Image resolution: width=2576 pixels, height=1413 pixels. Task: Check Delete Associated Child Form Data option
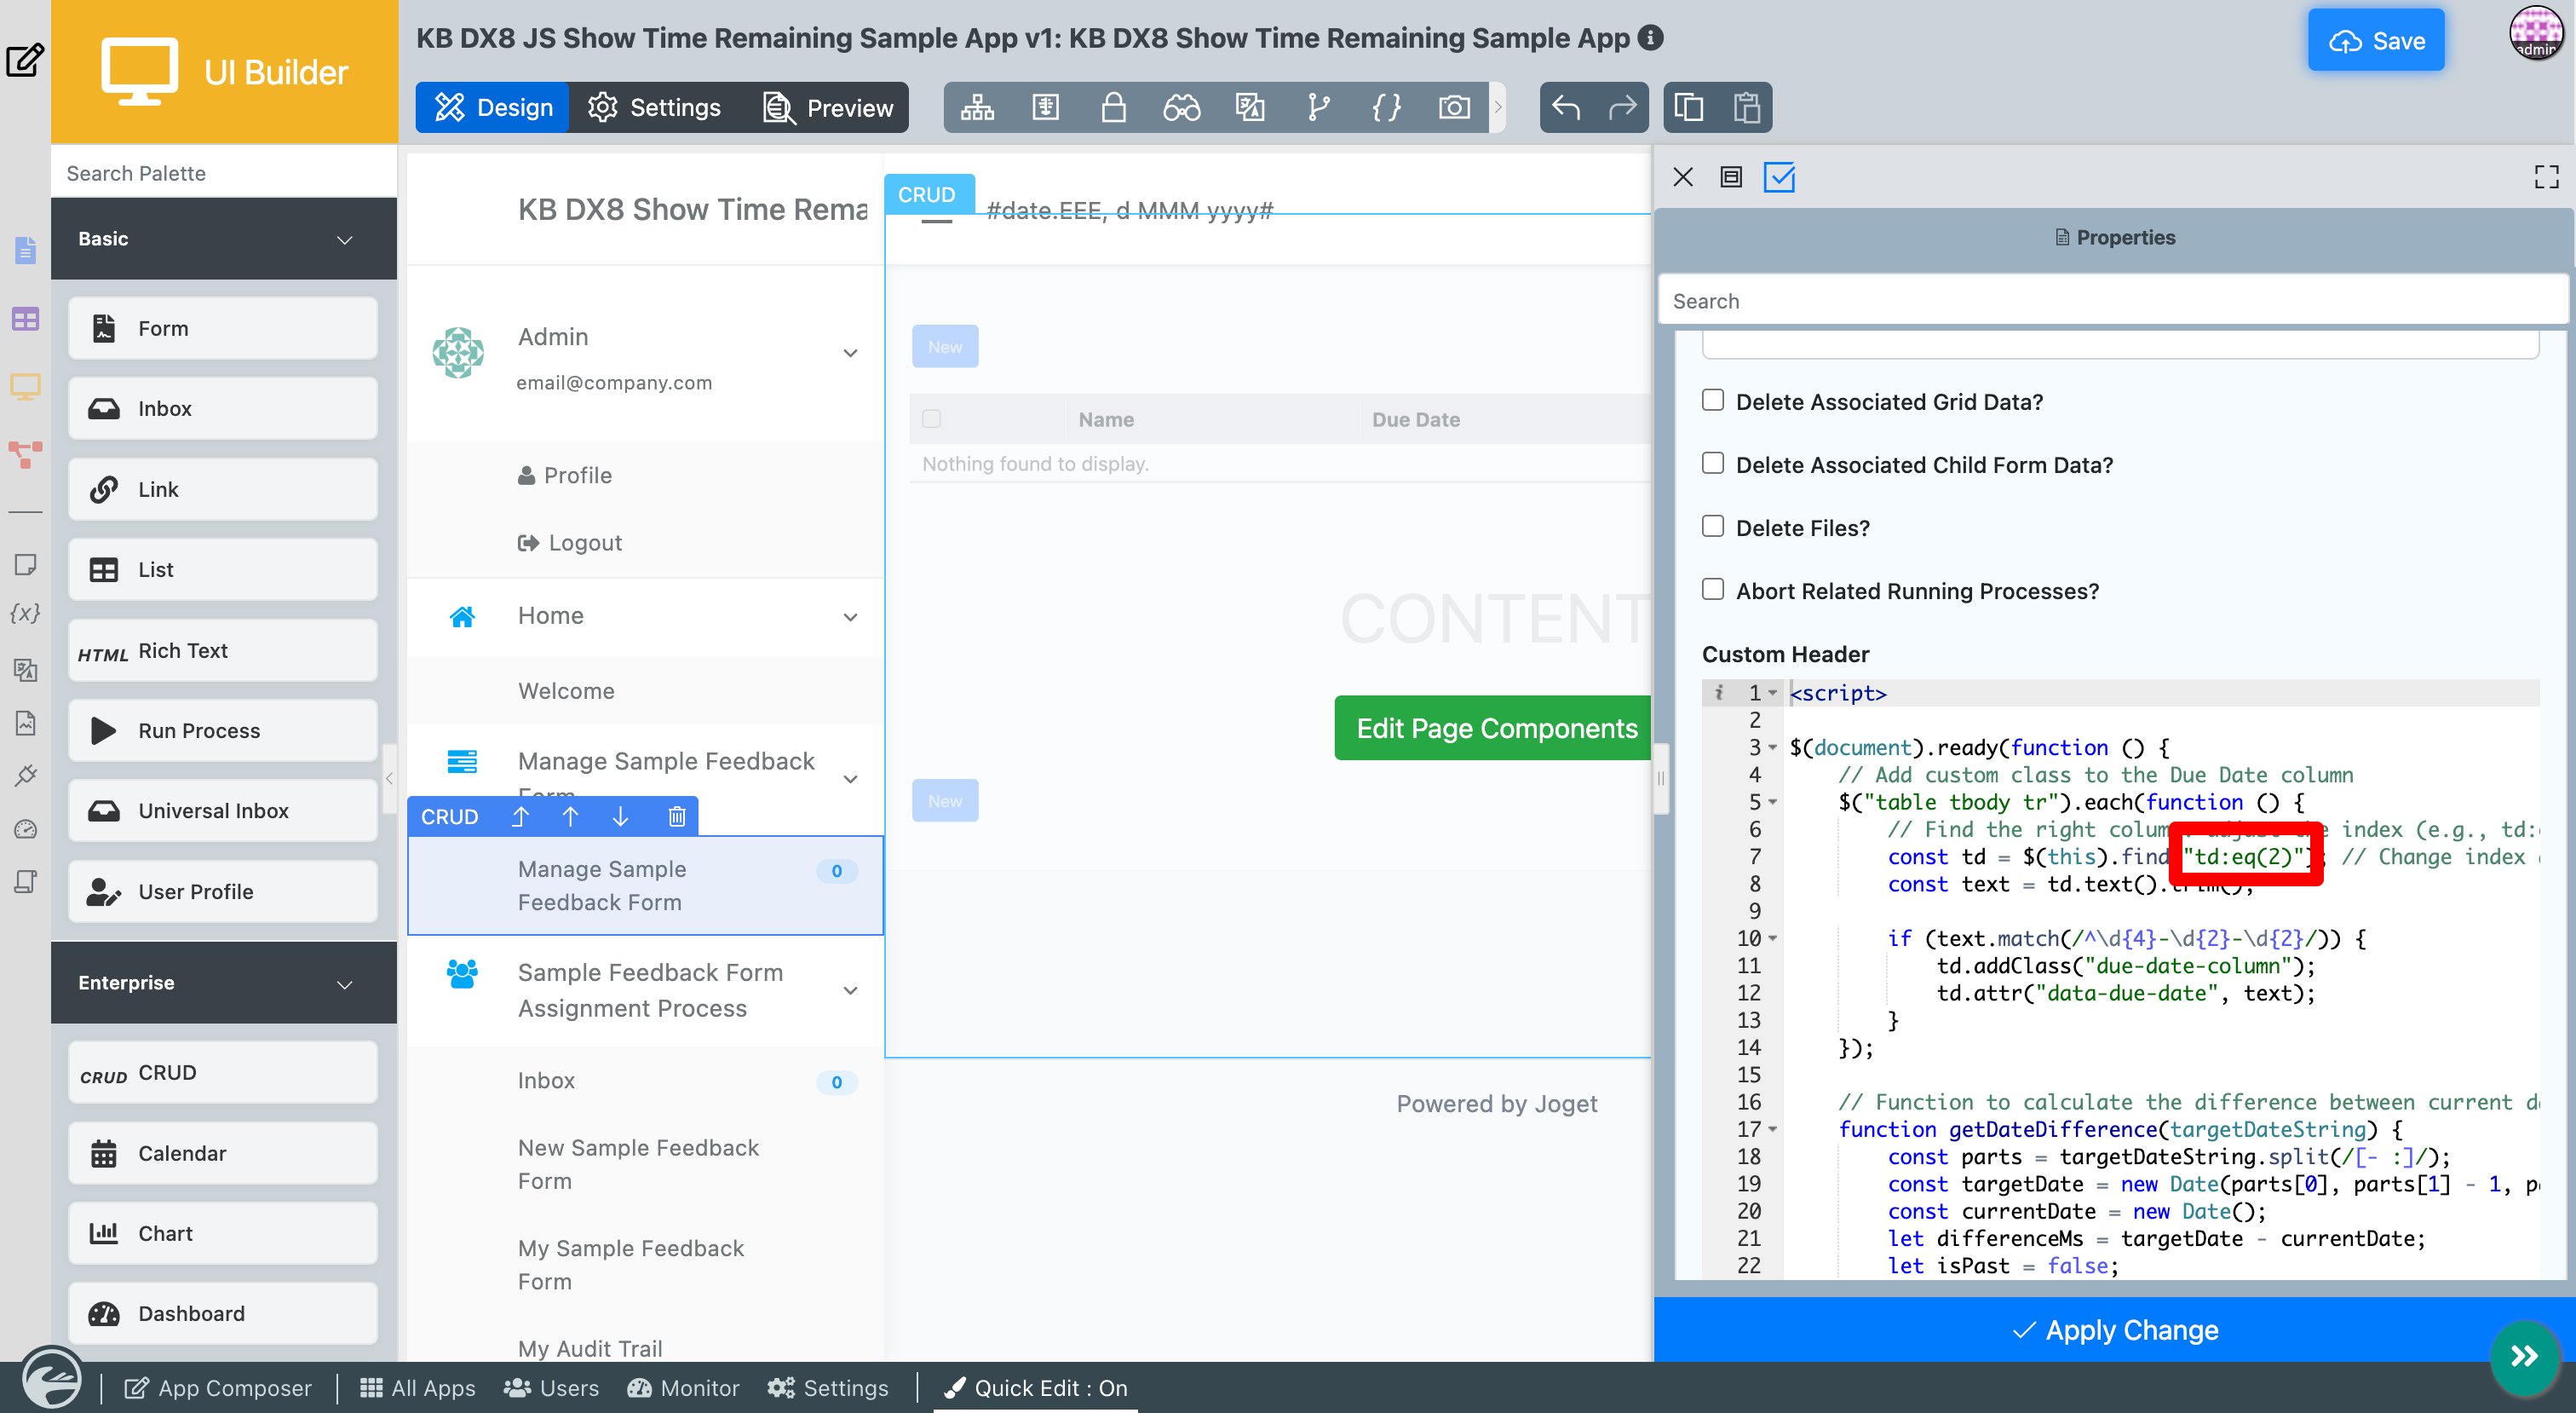click(1713, 464)
